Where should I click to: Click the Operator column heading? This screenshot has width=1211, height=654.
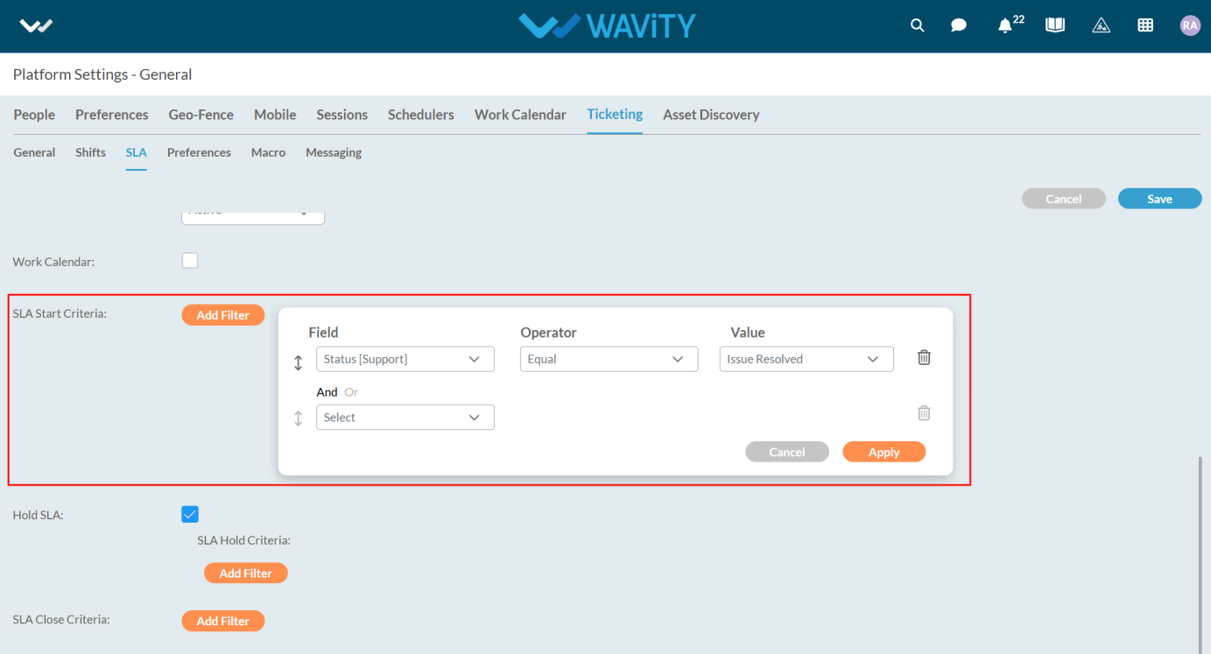(x=548, y=333)
